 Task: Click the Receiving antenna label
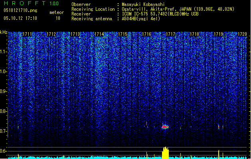tap(92, 19)
